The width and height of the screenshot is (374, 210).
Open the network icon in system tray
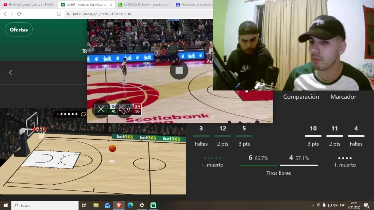pyautogui.click(x=330, y=205)
